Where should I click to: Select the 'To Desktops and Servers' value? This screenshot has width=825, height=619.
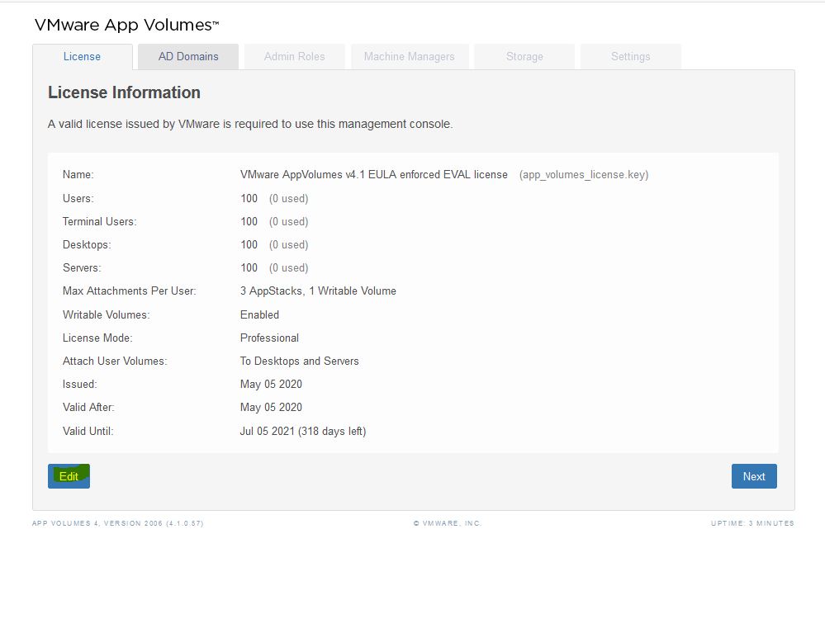[x=300, y=361]
